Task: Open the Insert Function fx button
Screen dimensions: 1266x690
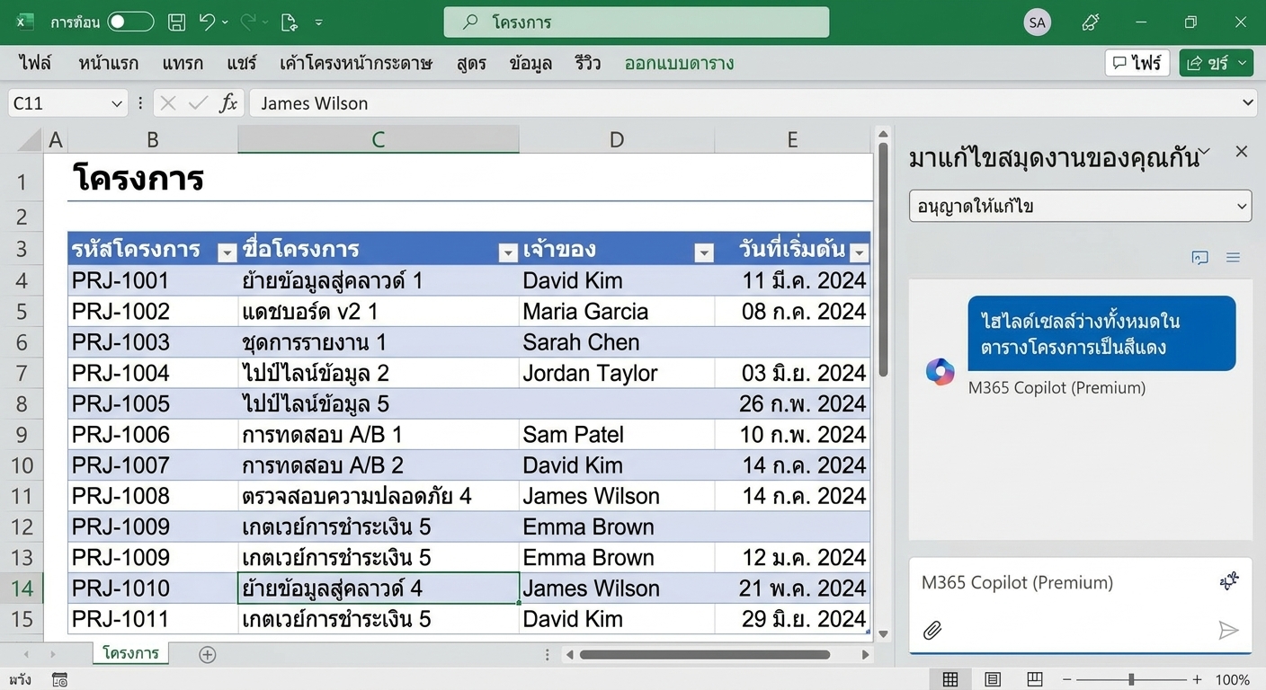Action: pyautogui.click(x=229, y=104)
